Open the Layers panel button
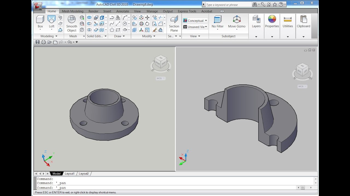The height and width of the screenshot is (196, 350). point(256,26)
